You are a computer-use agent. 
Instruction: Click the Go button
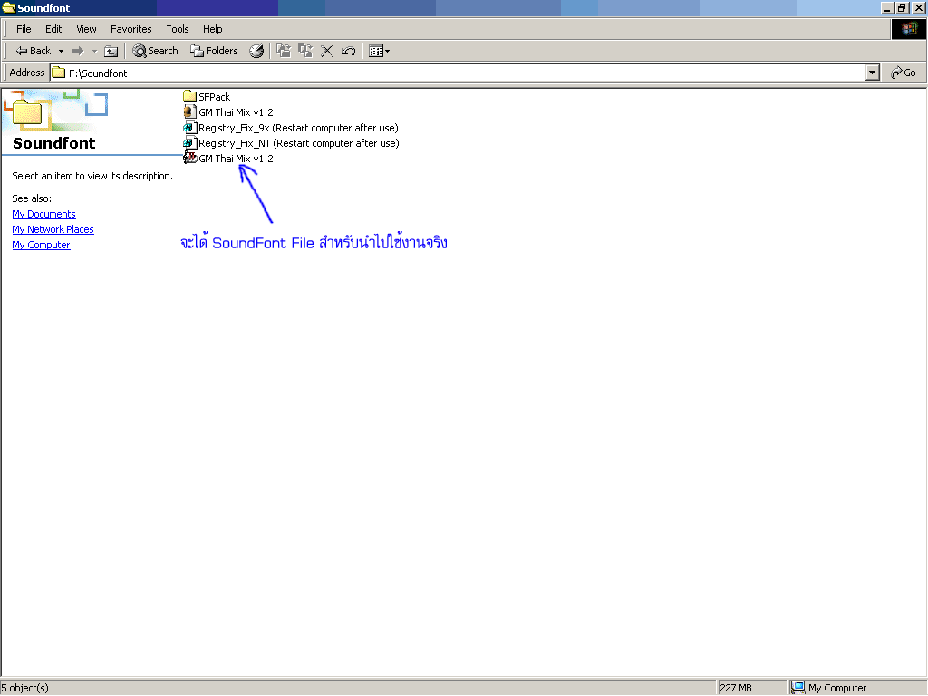coord(904,72)
